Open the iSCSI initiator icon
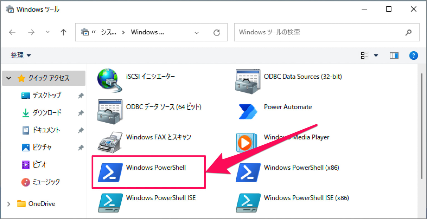 (x=110, y=80)
